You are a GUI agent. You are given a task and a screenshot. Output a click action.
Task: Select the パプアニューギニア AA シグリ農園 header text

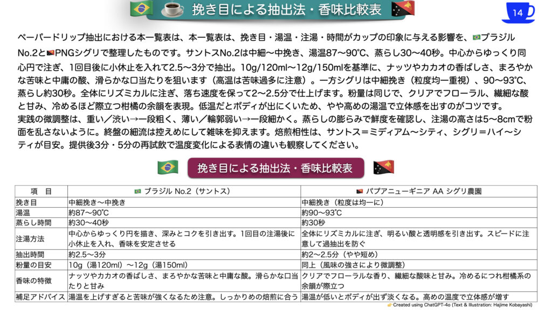424,191
